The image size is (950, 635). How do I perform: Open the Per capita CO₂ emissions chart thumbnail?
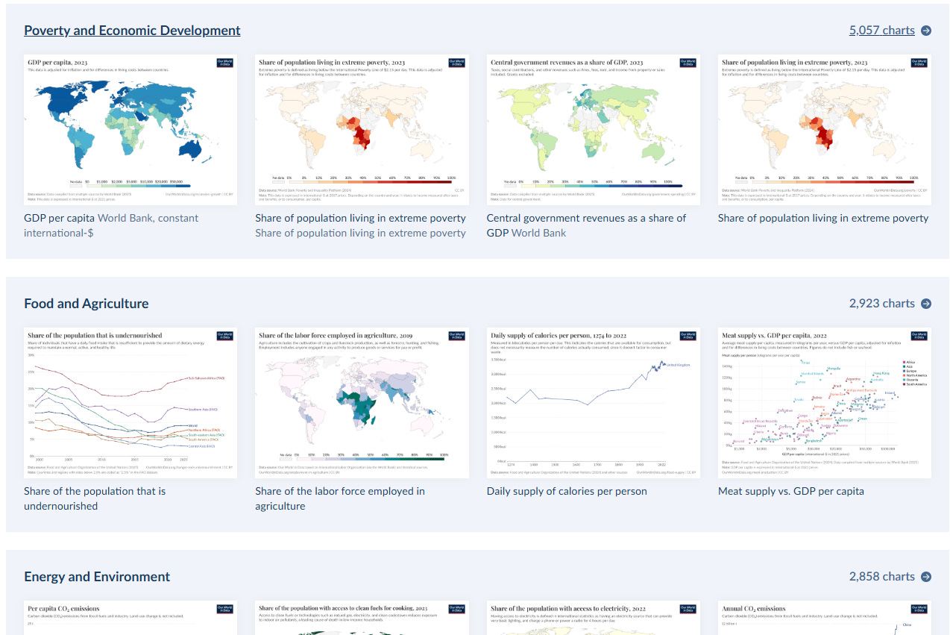[x=130, y=618]
